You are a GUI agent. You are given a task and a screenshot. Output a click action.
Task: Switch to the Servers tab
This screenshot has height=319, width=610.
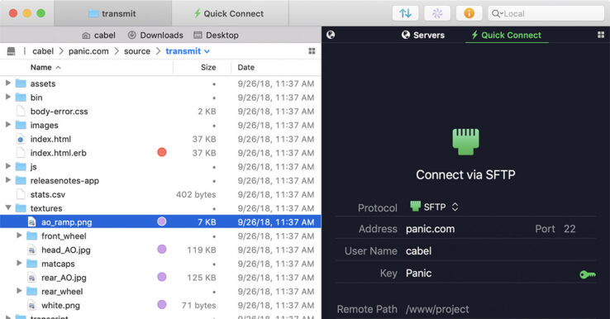pos(423,35)
